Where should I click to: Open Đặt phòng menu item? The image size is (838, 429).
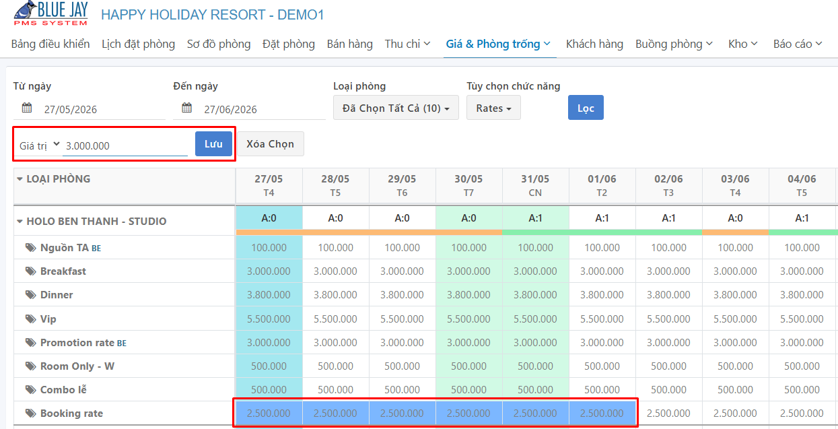(289, 44)
